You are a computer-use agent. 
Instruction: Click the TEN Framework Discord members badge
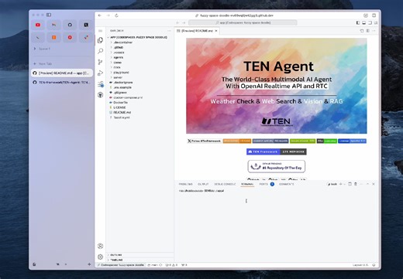277,151
